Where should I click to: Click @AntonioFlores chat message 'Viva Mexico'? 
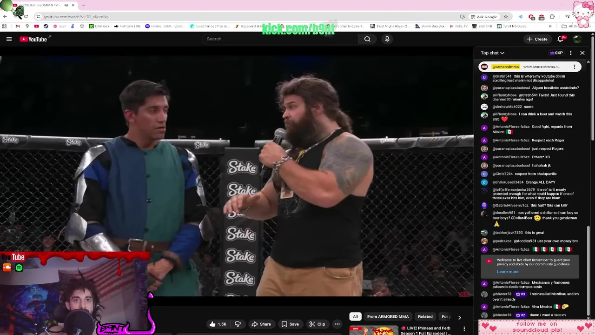[x=530, y=307]
